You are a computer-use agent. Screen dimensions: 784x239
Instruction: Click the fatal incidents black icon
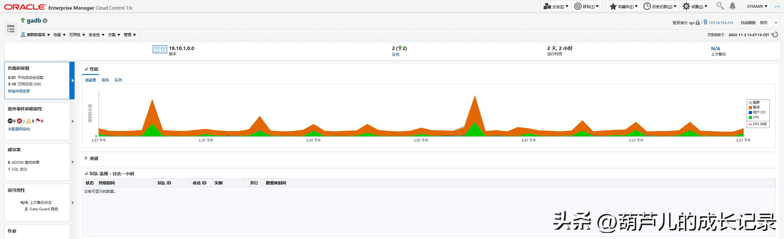10,121
